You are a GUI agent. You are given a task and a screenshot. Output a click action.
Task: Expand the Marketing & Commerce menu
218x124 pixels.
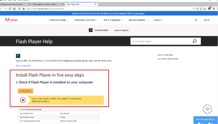tap(86, 20)
